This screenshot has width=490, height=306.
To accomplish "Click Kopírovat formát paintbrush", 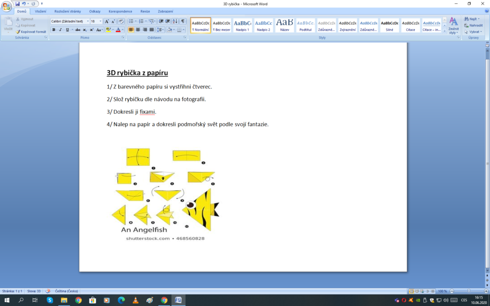I will (x=31, y=32).
